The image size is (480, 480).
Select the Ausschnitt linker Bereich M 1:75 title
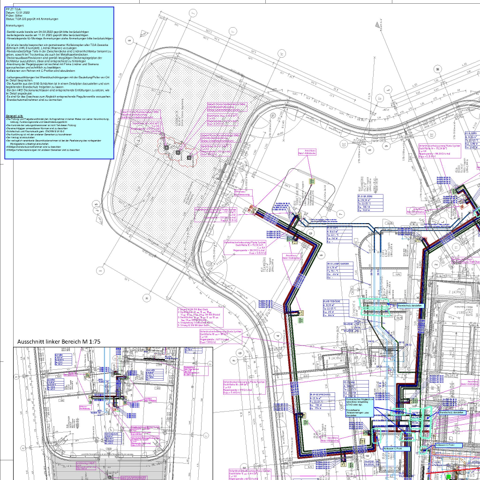click(59, 342)
